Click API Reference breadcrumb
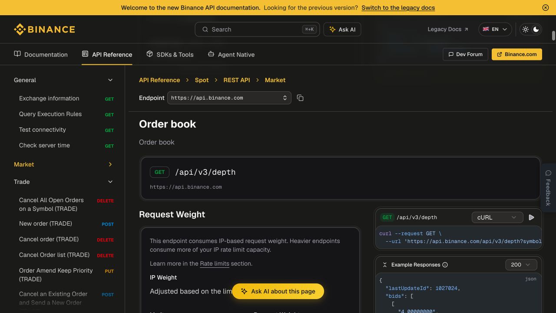 tap(159, 80)
